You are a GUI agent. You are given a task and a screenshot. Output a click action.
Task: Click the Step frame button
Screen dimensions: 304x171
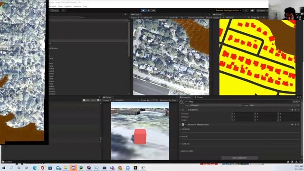(153, 10)
